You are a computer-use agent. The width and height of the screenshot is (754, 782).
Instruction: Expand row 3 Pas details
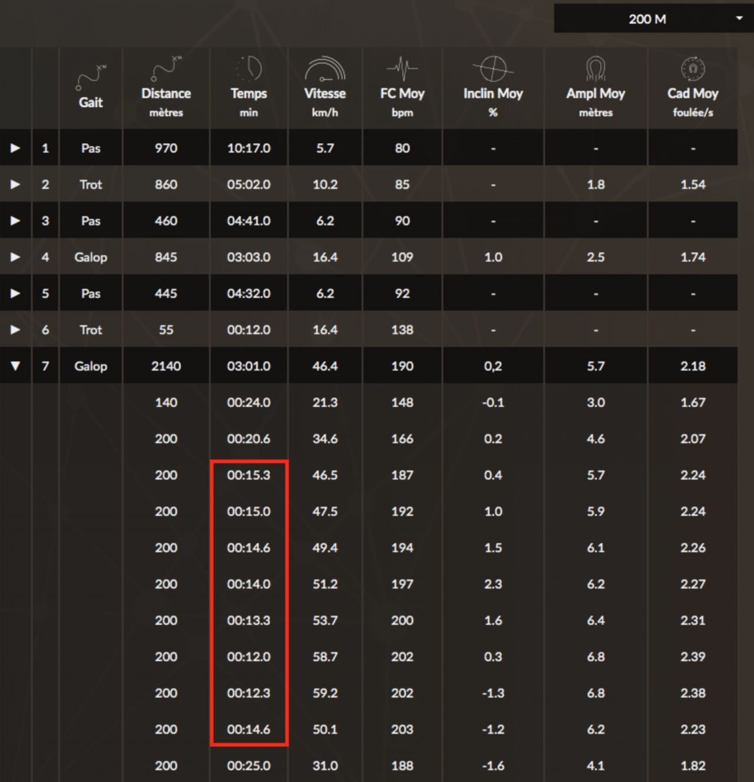click(x=15, y=221)
